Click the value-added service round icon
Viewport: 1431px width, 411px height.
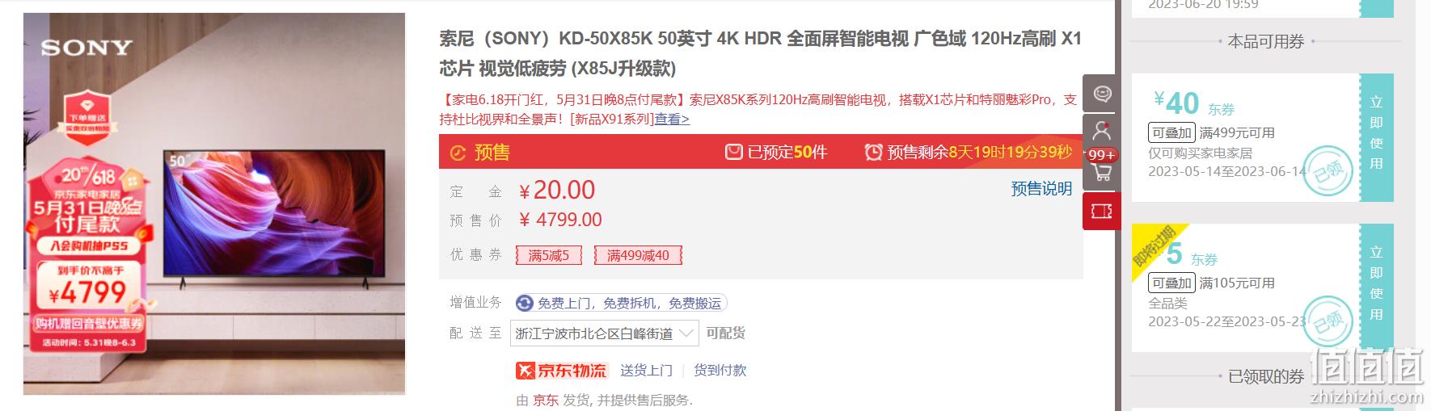525,304
